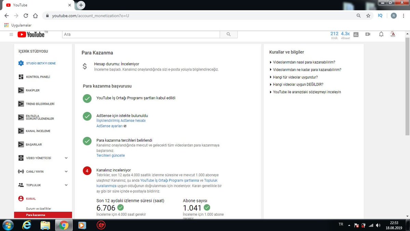Click the Kanal İnceleme icon
The width and height of the screenshot is (410, 231).
pyautogui.click(x=21, y=131)
